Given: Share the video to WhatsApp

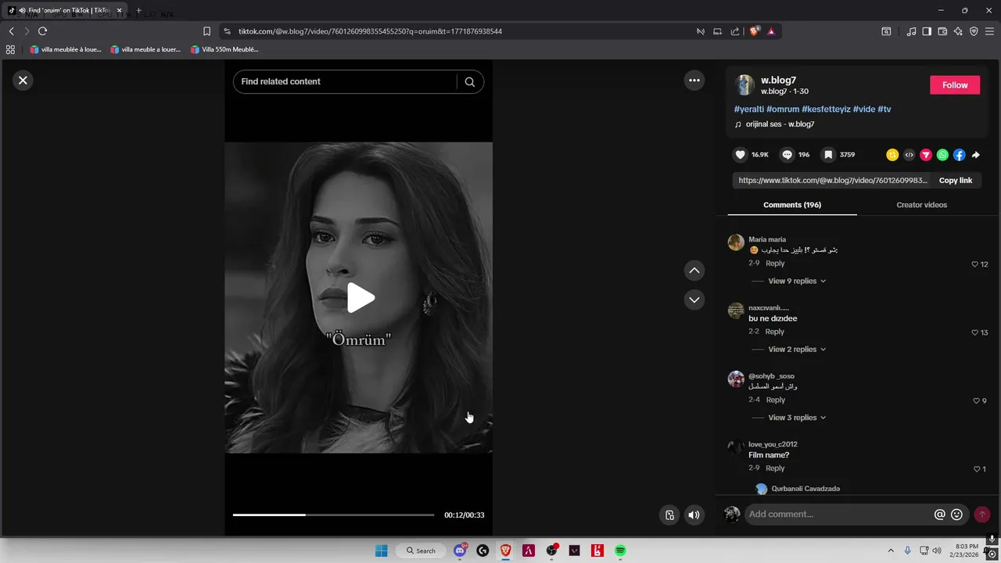Looking at the screenshot, I should [942, 155].
